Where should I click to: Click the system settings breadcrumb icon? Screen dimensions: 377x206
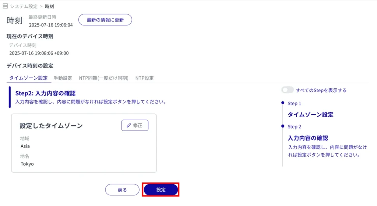tap(5, 6)
